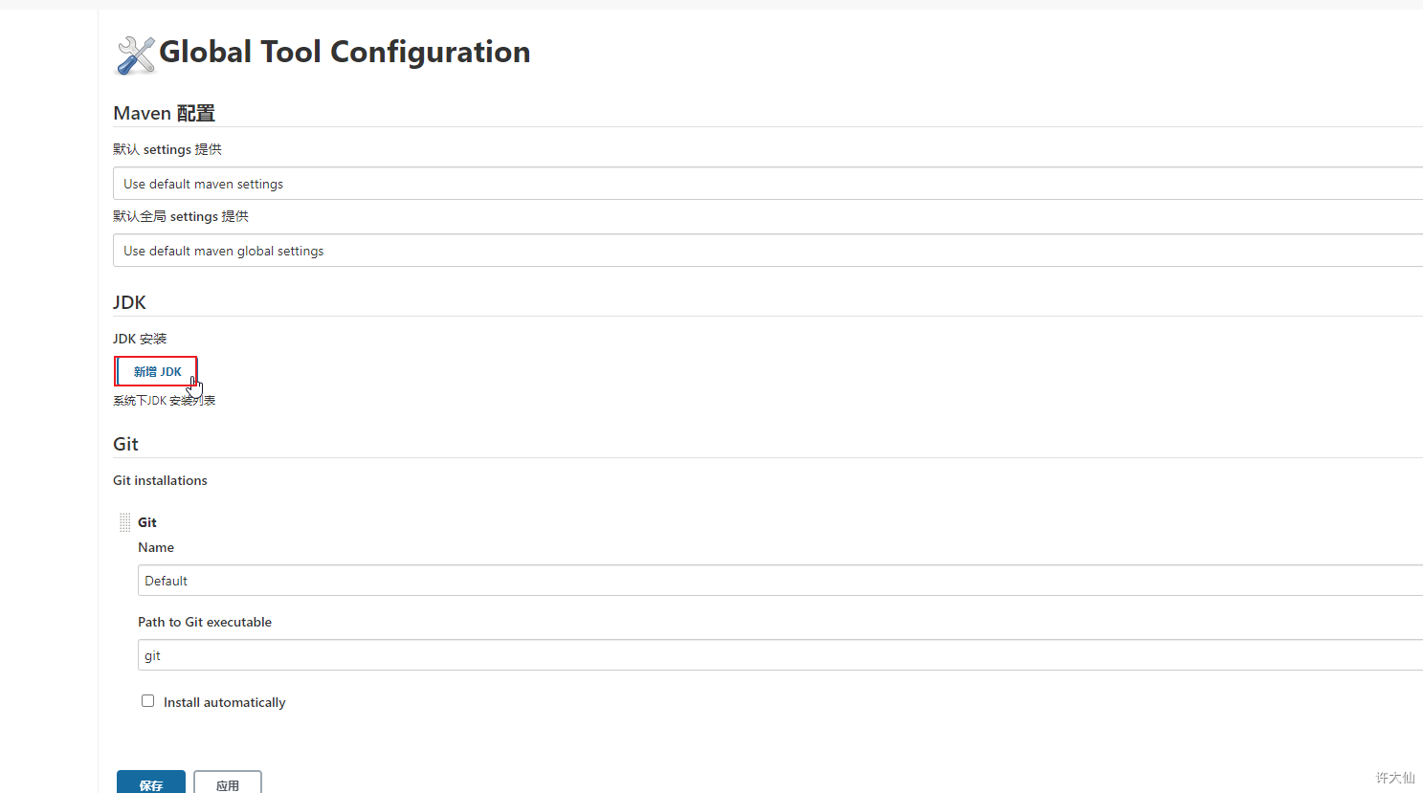The width and height of the screenshot is (1423, 793).
Task: Save configuration with the 保存 button
Action: (151, 783)
